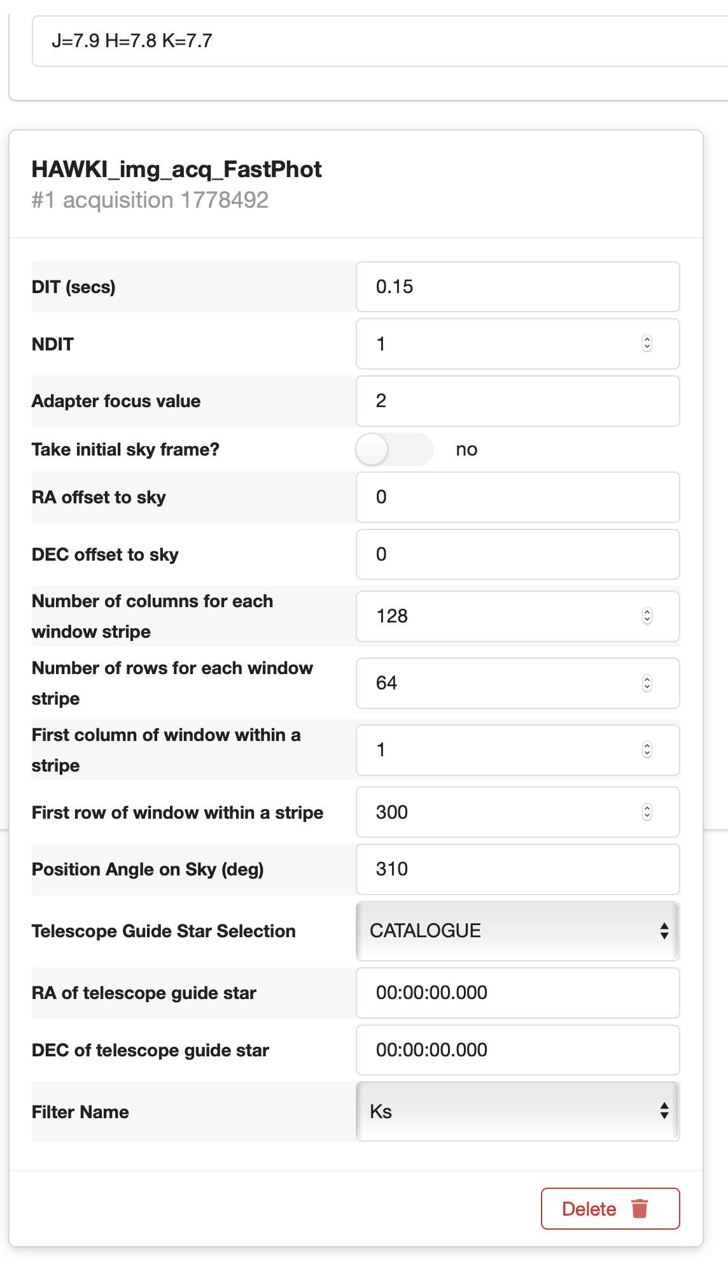Screen dimensions: 728x1273
Task: Click the First row of window value 300
Action: pyautogui.click(x=496, y=812)
